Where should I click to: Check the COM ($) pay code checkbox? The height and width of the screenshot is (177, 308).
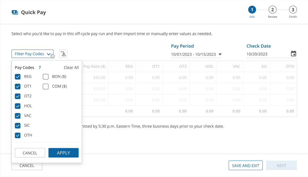tap(46, 87)
